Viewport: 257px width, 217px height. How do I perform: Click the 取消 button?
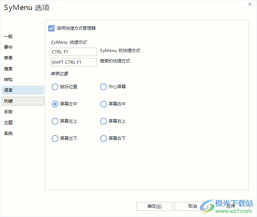coord(193,206)
